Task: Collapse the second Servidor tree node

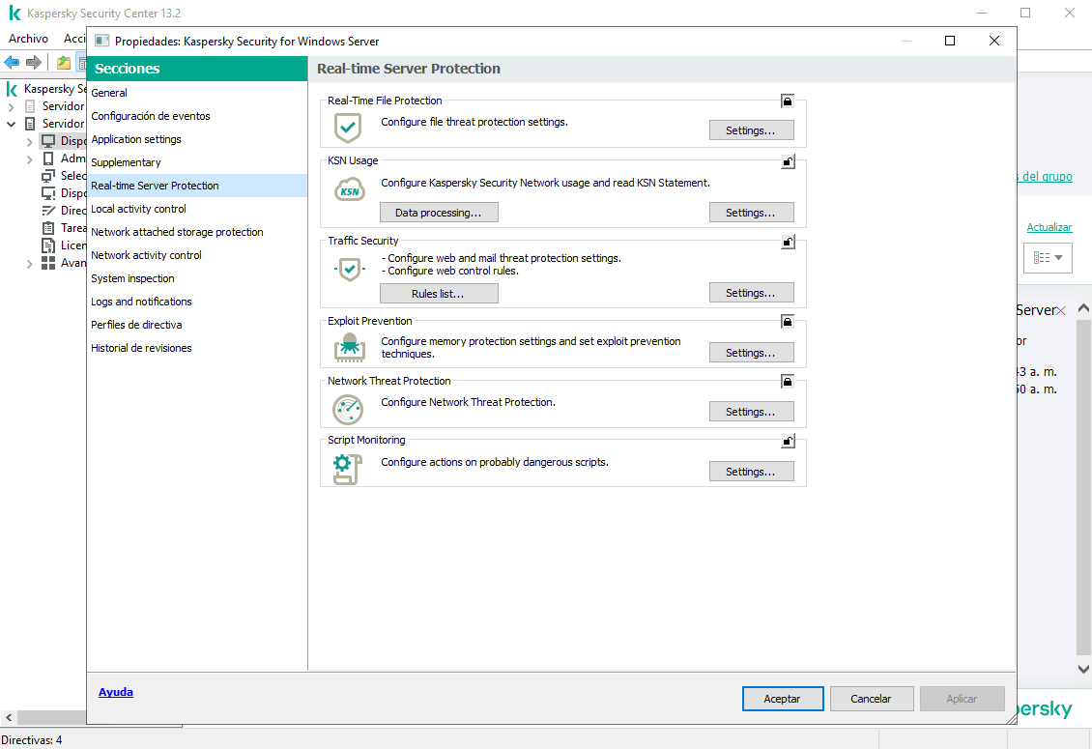Action: [12, 125]
